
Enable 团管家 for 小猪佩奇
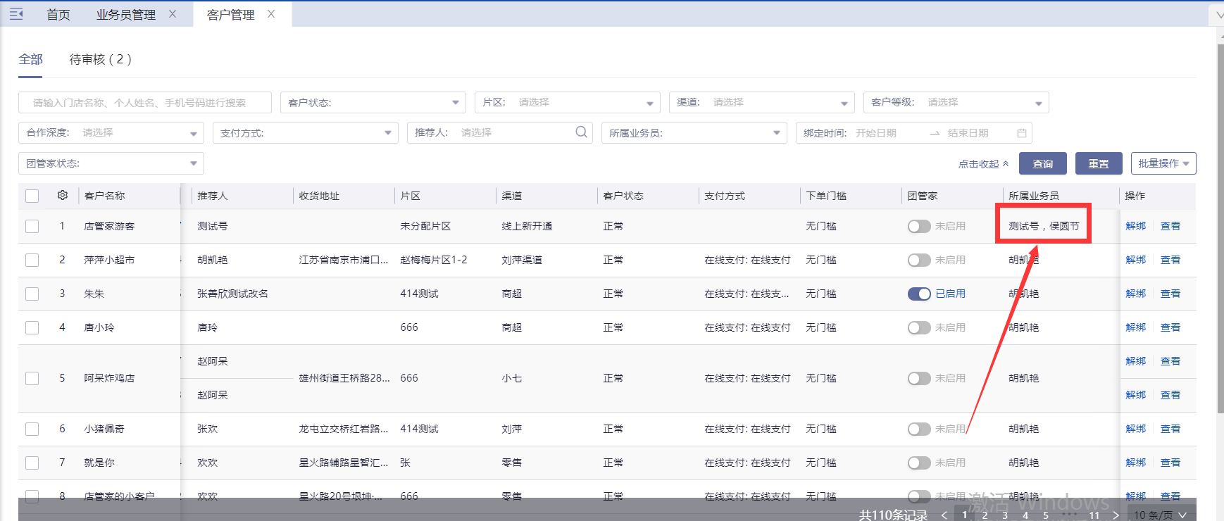click(919, 429)
